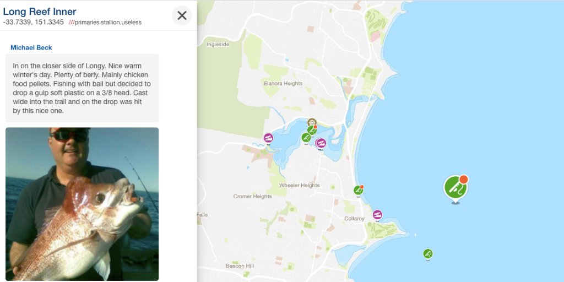The width and height of the screenshot is (564, 282).
Task: Open Michael Beck's profile link
Action: click(31, 47)
